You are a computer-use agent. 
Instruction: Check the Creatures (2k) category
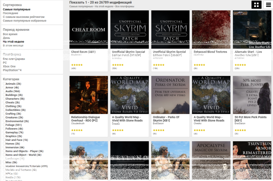(4, 117)
